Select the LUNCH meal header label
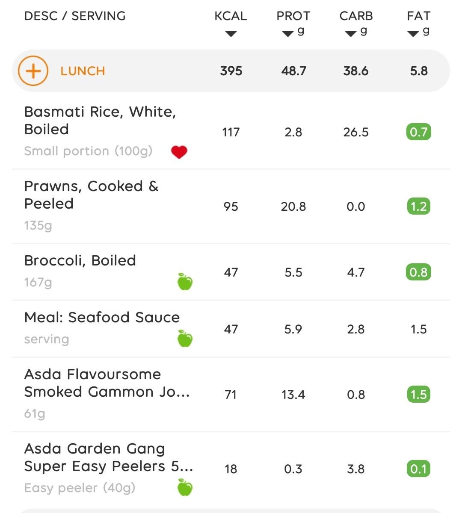 coord(83,71)
